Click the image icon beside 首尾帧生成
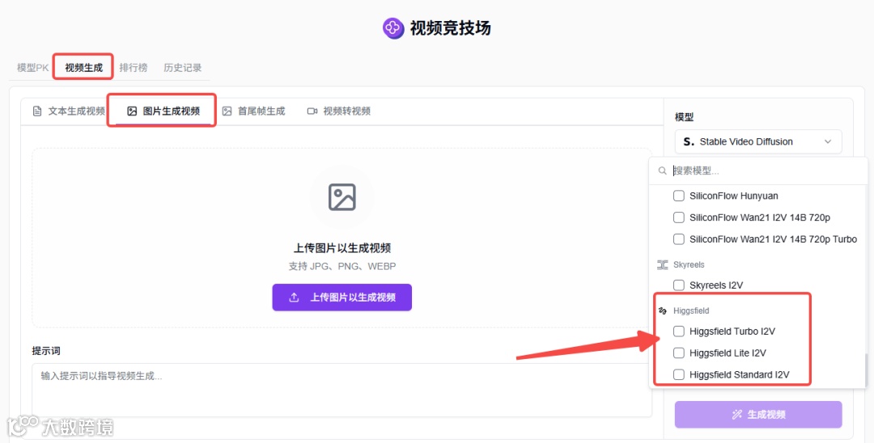 pos(227,112)
